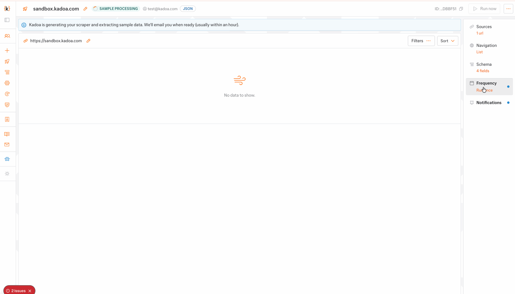Expand the Sort dropdown
Image resolution: width=515 pixels, height=294 pixels.
(x=447, y=41)
